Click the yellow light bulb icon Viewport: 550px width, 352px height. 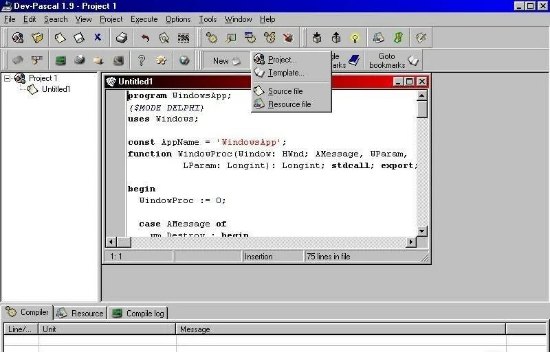[355, 38]
